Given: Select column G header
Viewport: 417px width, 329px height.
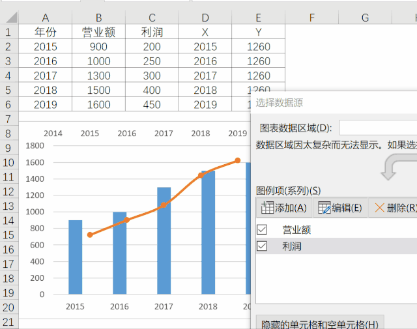Looking at the screenshot, I should (x=365, y=18).
